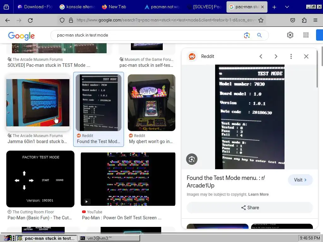
Task: Open 'pac-man stuck in self-tes' result link
Action: point(146,65)
